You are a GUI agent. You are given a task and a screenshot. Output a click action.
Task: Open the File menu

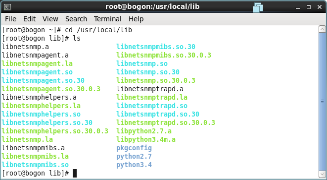tap(10, 19)
